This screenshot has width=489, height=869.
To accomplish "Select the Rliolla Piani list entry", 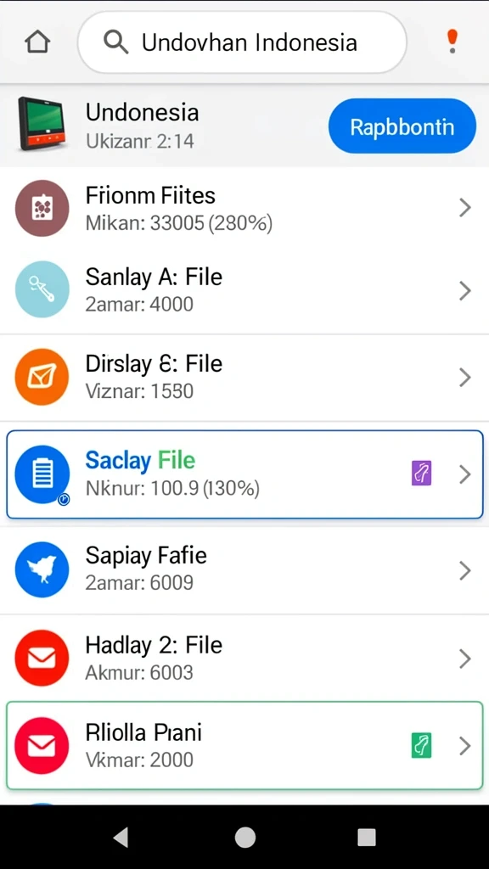I will (x=244, y=745).
